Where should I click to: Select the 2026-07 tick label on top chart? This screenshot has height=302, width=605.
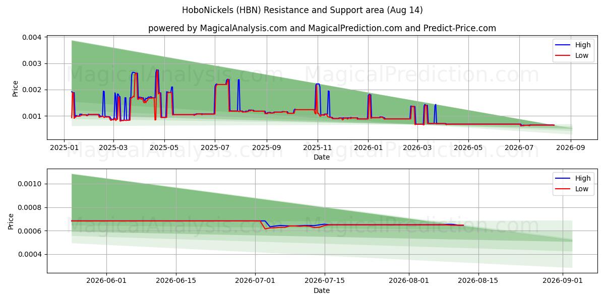(x=519, y=148)
